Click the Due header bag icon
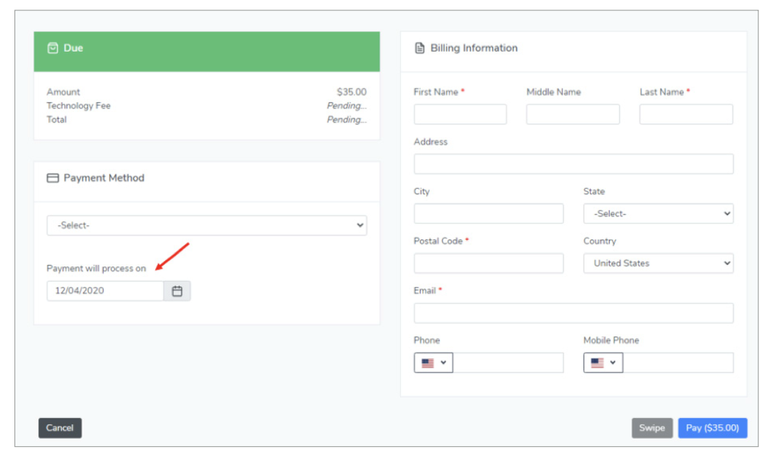The image size is (774, 460). tap(52, 48)
